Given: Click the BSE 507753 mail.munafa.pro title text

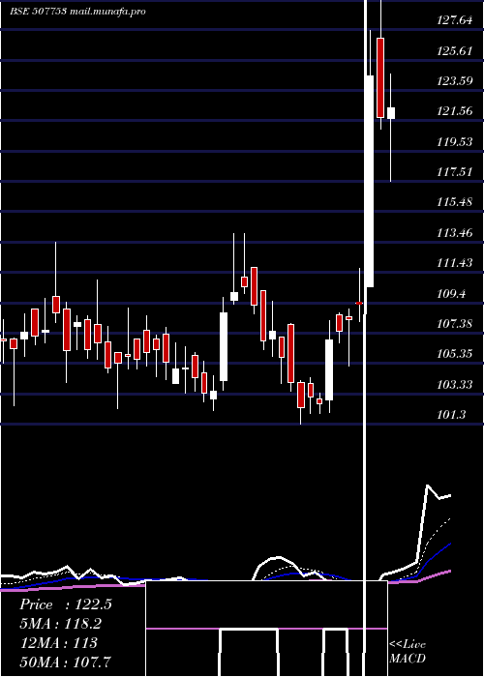Looking at the screenshot, I should click(x=77, y=12).
